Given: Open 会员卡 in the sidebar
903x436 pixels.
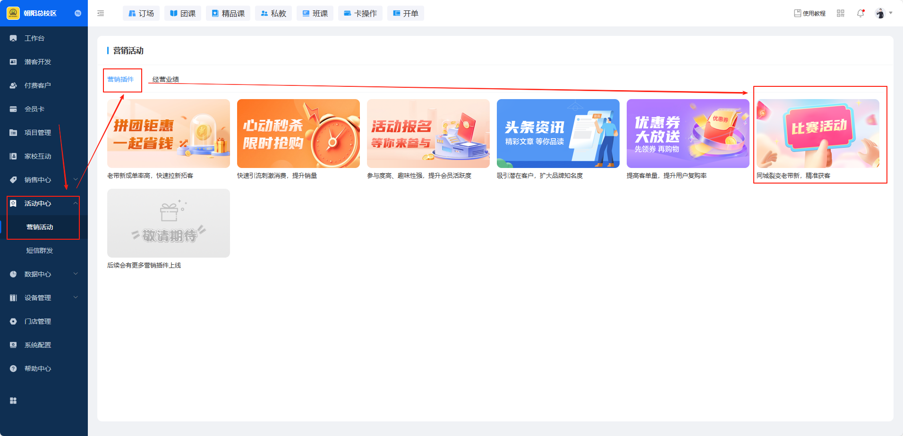Looking at the screenshot, I should [x=34, y=109].
